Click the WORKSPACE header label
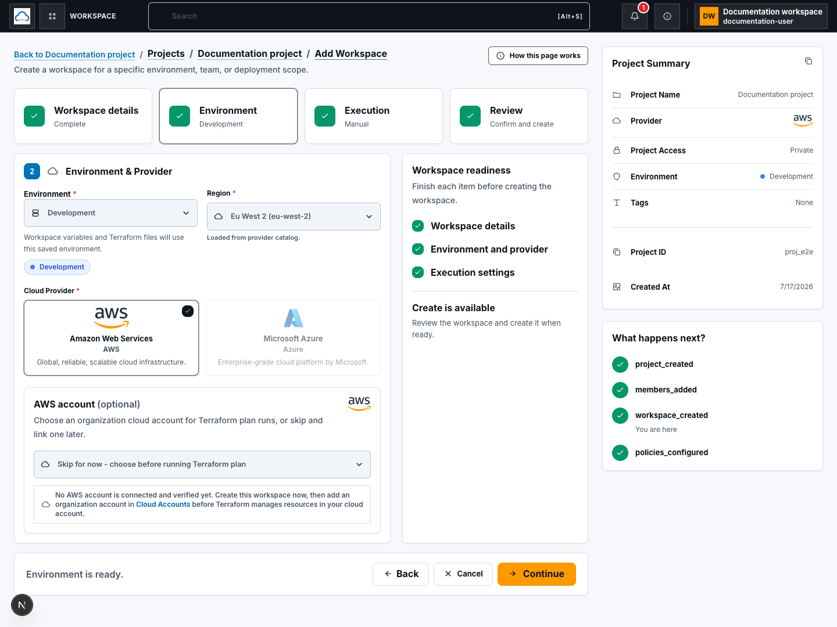The width and height of the screenshot is (837, 627). click(93, 16)
